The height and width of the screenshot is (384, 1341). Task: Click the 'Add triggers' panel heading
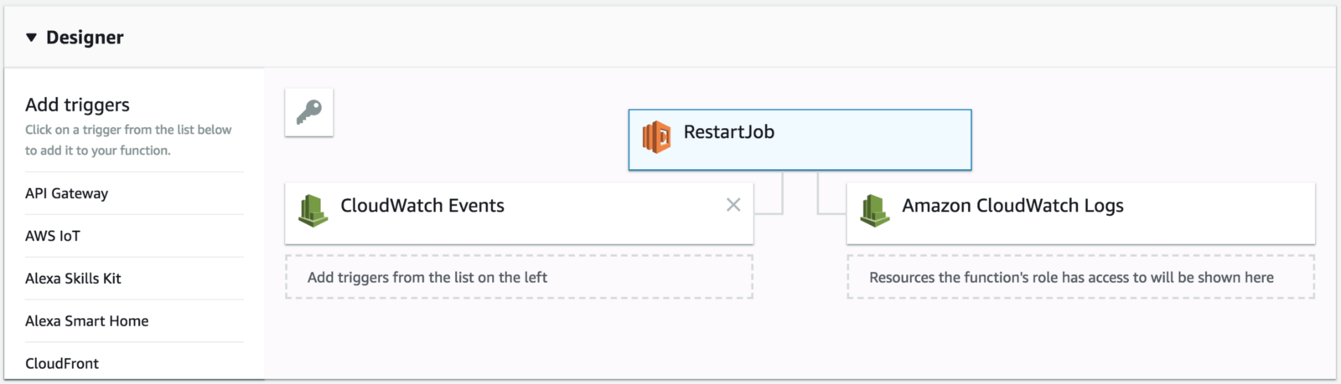tap(77, 105)
